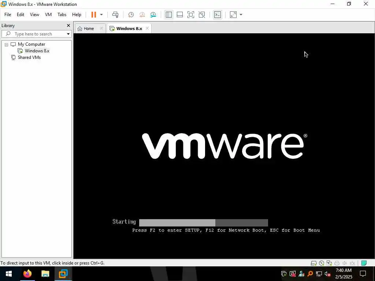
Task: Click the Unity mode toolbar icon
Action: [x=202, y=15]
